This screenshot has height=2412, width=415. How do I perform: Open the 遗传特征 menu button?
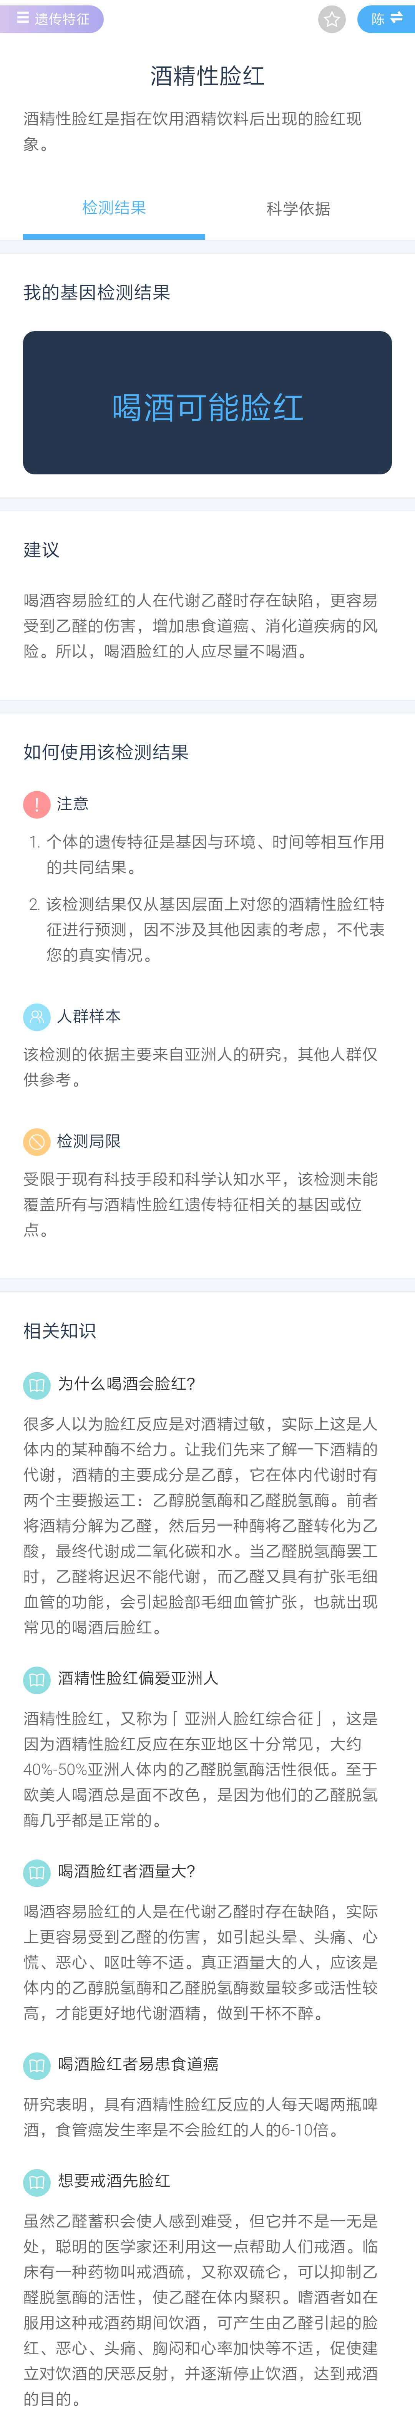tap(51, 19)
